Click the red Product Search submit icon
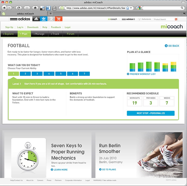Screen dimensions: 187x186 pos(176,19)
